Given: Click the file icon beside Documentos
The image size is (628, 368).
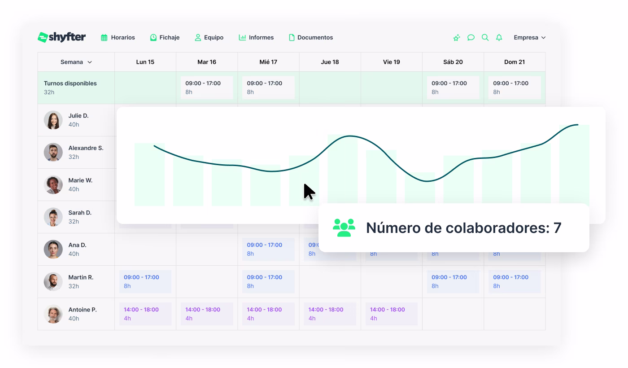Looking at the screenshot, I should 292,38.
